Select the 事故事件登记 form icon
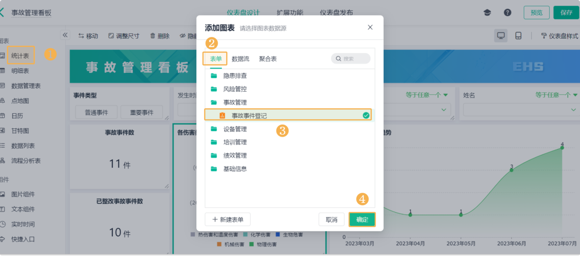This screenshot has height=256, width=580. point(222,115)
